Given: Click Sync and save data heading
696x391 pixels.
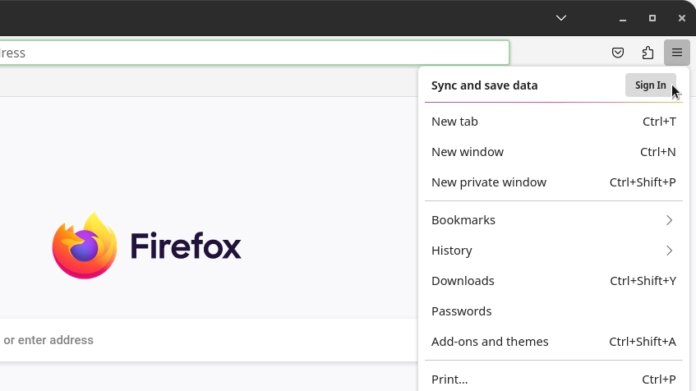Looking at the screenshot, I should click(x=484, y=85).
